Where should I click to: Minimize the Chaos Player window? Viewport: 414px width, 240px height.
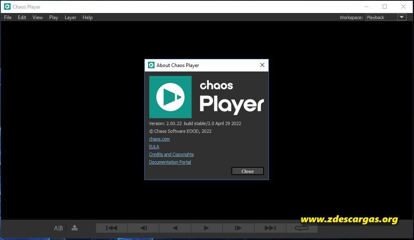[366, 6]
